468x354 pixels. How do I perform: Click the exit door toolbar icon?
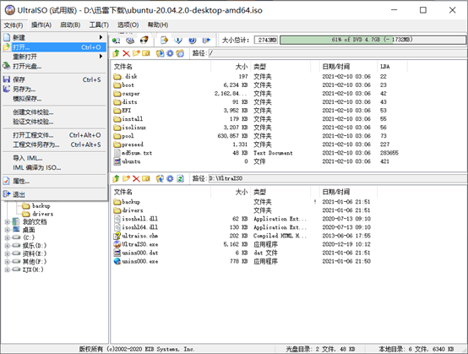tap(206, 40)
